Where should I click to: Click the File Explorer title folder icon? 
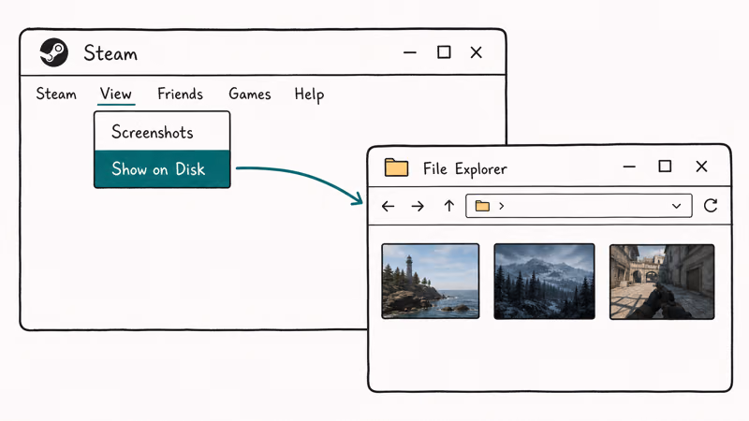396,167
